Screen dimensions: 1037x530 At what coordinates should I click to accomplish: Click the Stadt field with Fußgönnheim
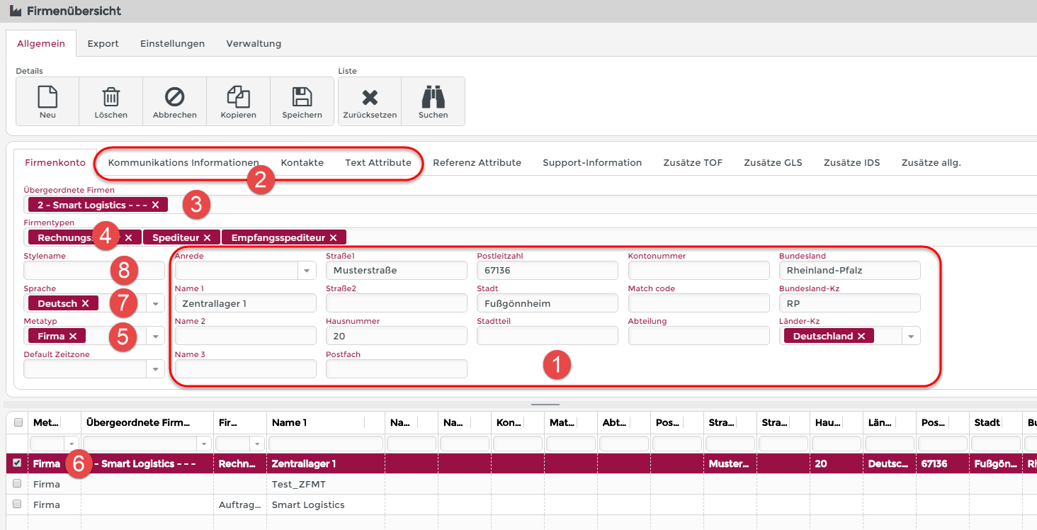point(548,303)
